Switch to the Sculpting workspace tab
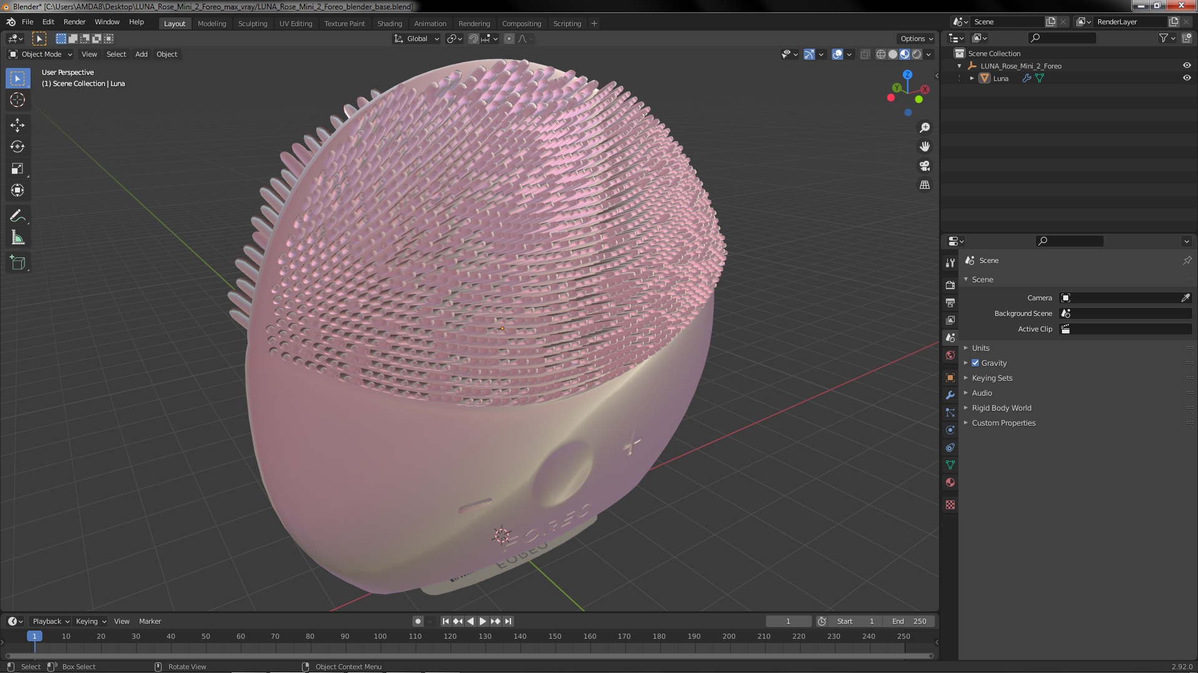1198x673 pixels. tap(252, 23)
